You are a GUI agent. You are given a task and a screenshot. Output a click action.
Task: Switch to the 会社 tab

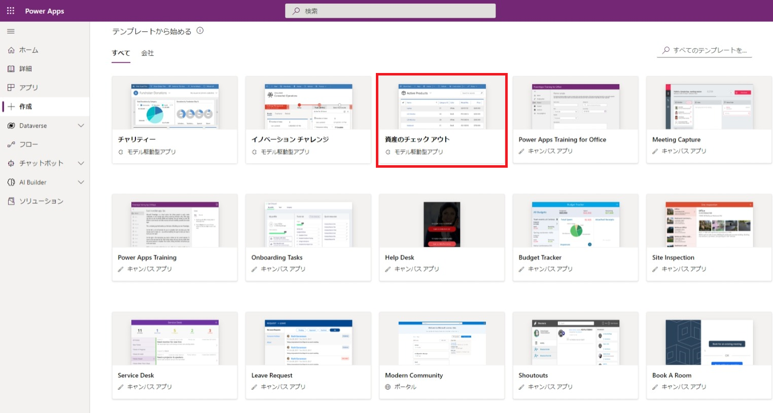148,53
